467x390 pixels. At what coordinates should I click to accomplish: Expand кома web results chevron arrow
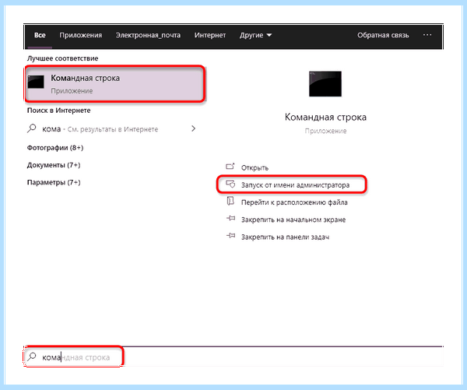pos(193,128)
